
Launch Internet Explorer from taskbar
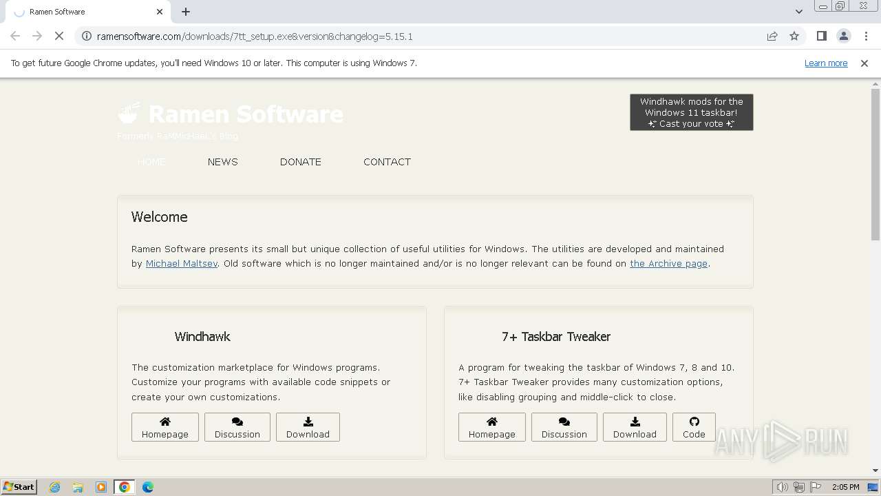click(x=55, y=487)
